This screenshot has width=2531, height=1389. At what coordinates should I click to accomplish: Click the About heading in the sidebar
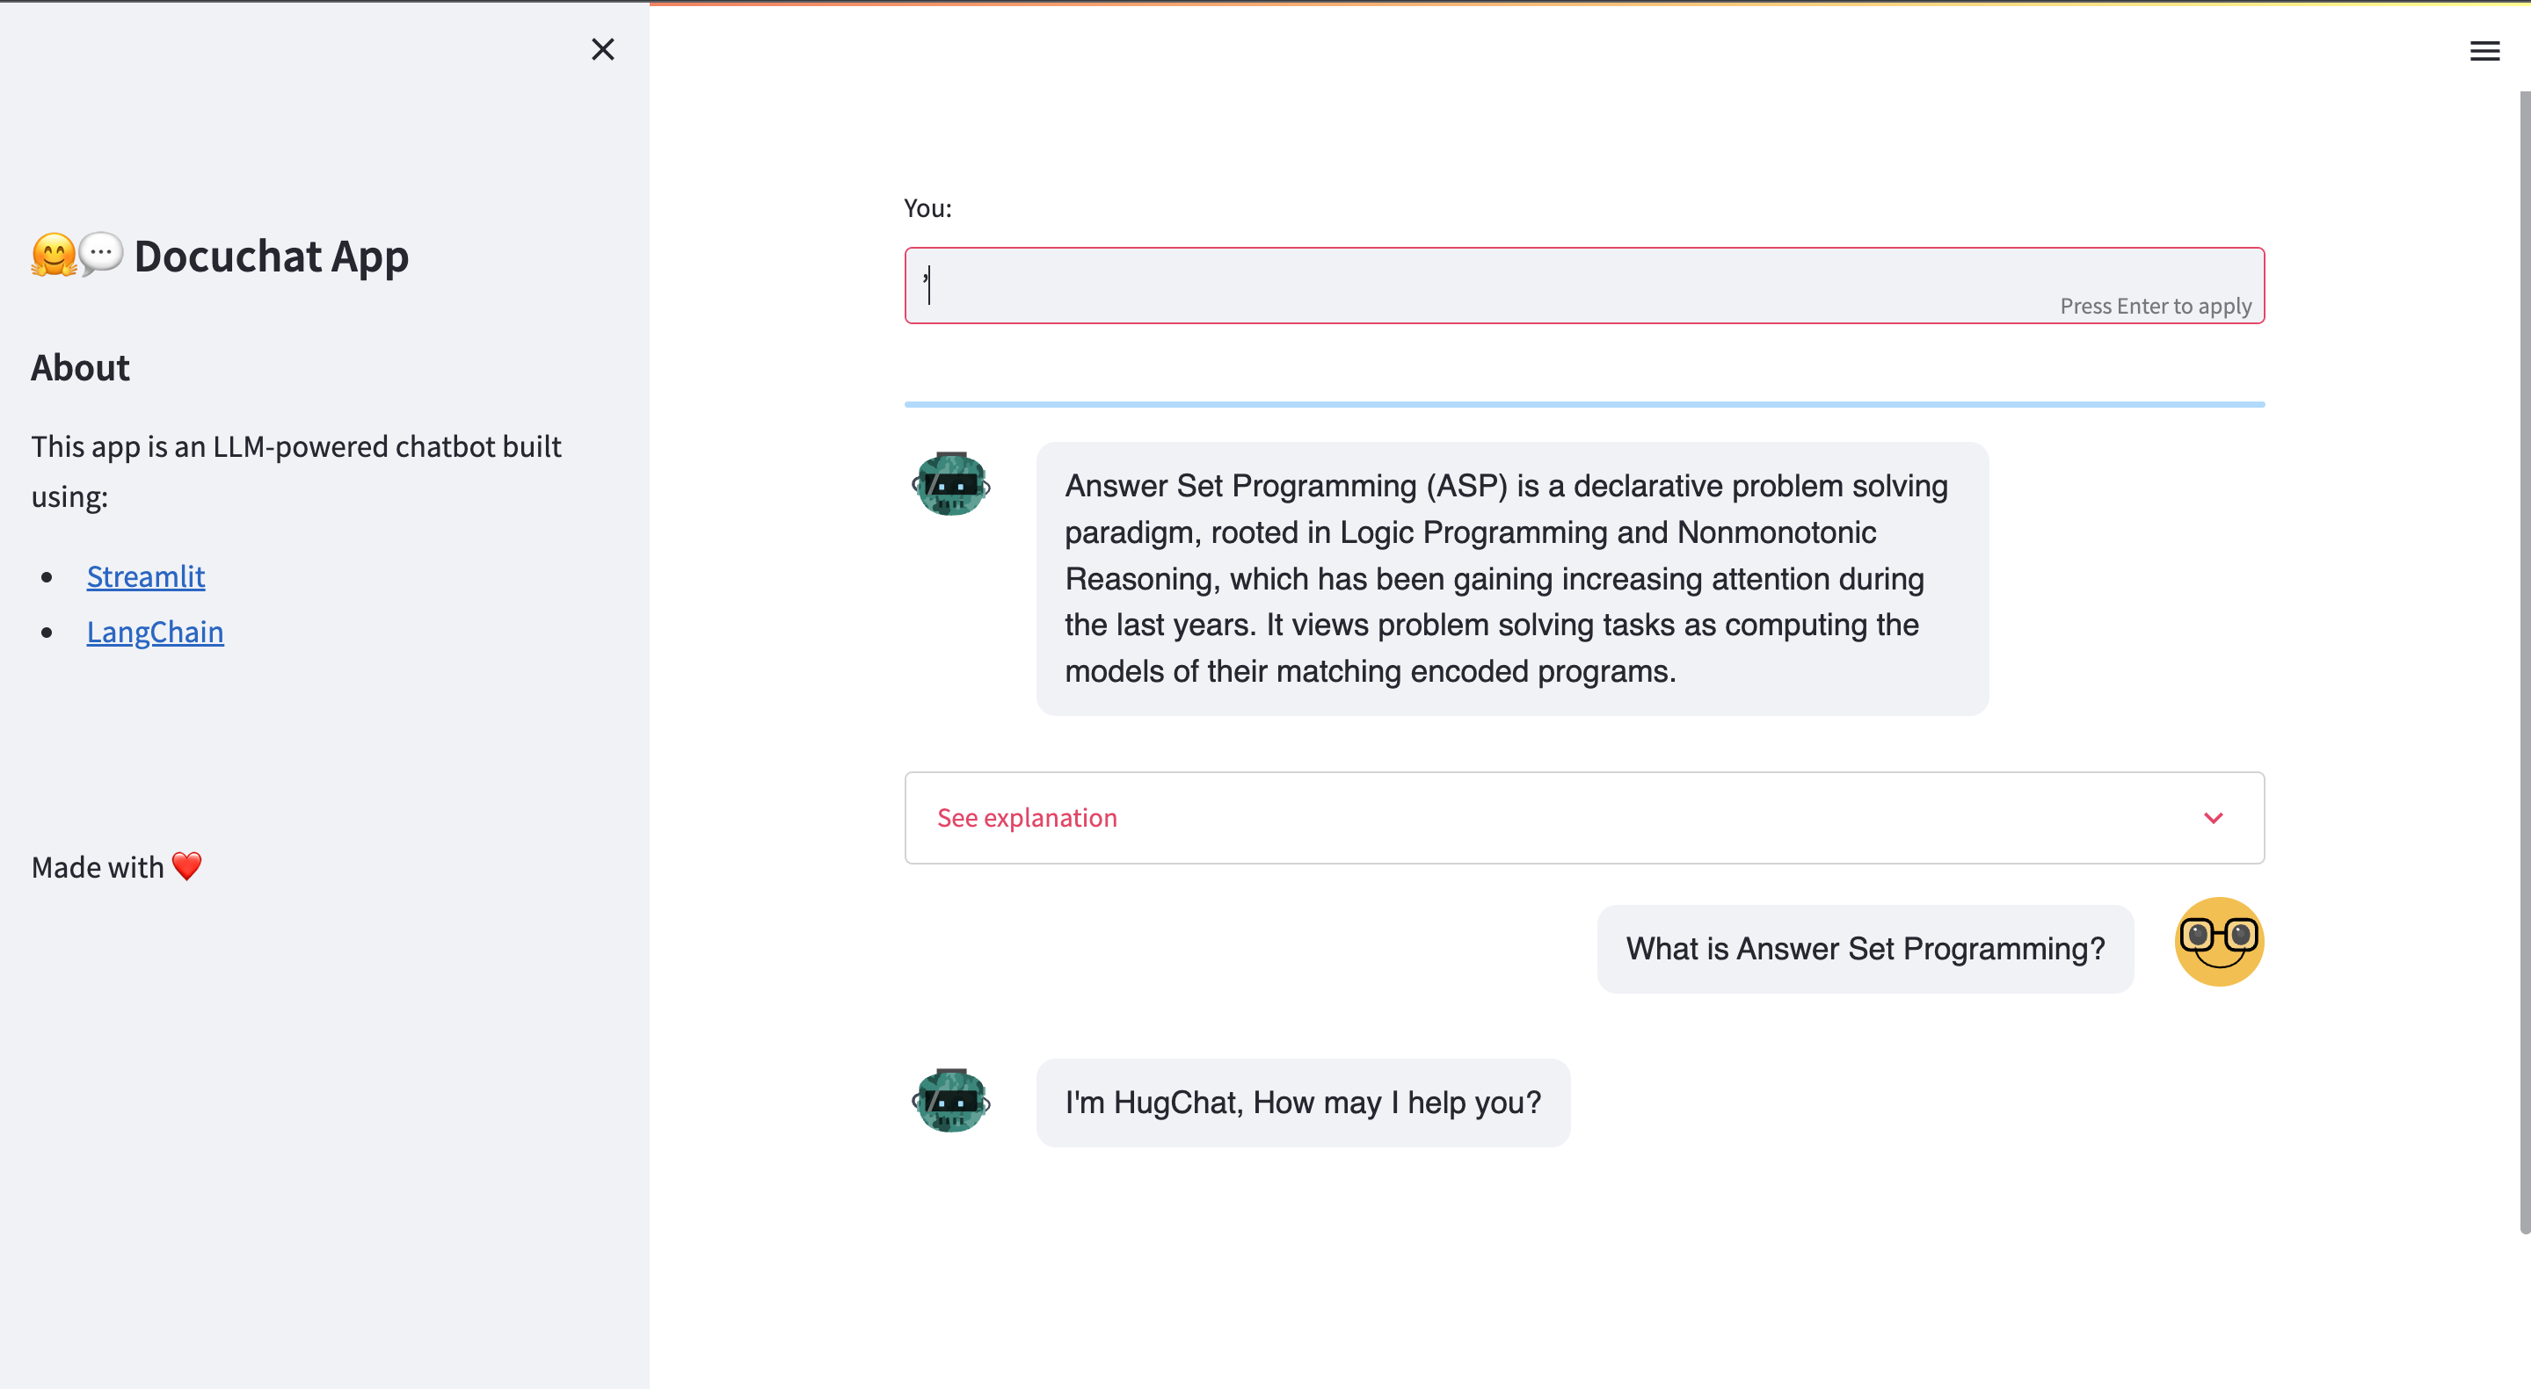(x=80, y=367)
